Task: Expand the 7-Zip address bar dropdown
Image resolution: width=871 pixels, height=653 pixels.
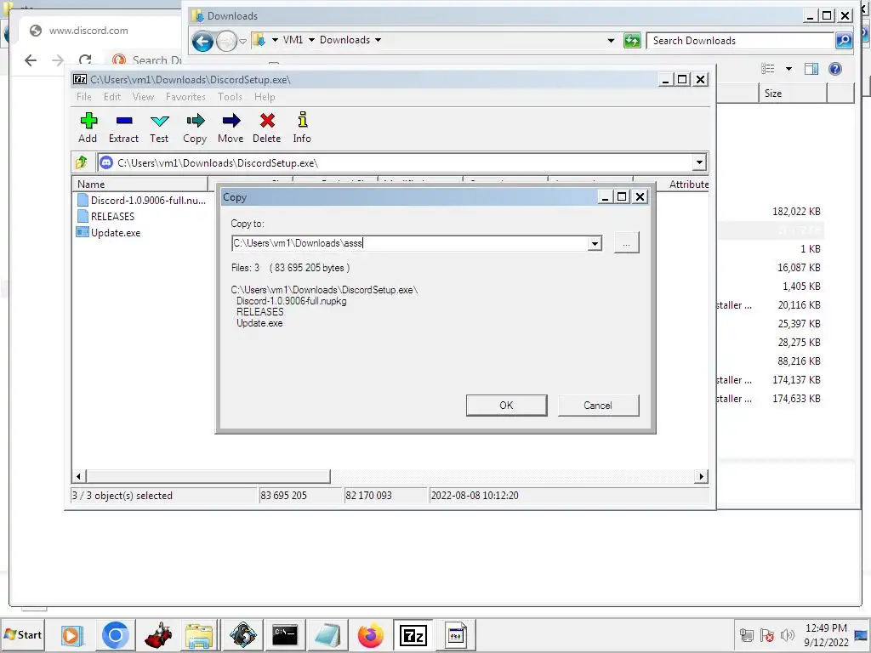Action: tap(699, 162)
